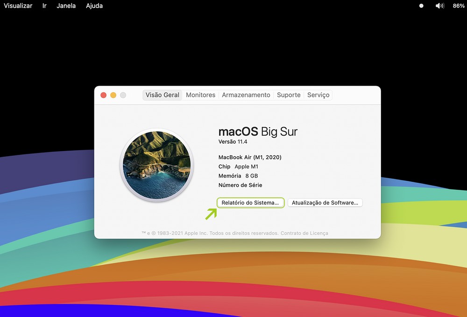Viewport: 467px width, 317px height.
Task: Open the Contrato de Licença link
Action: 304,233
